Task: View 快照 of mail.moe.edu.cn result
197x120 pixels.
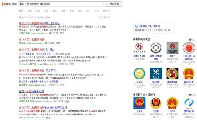Action: (58, 43)
